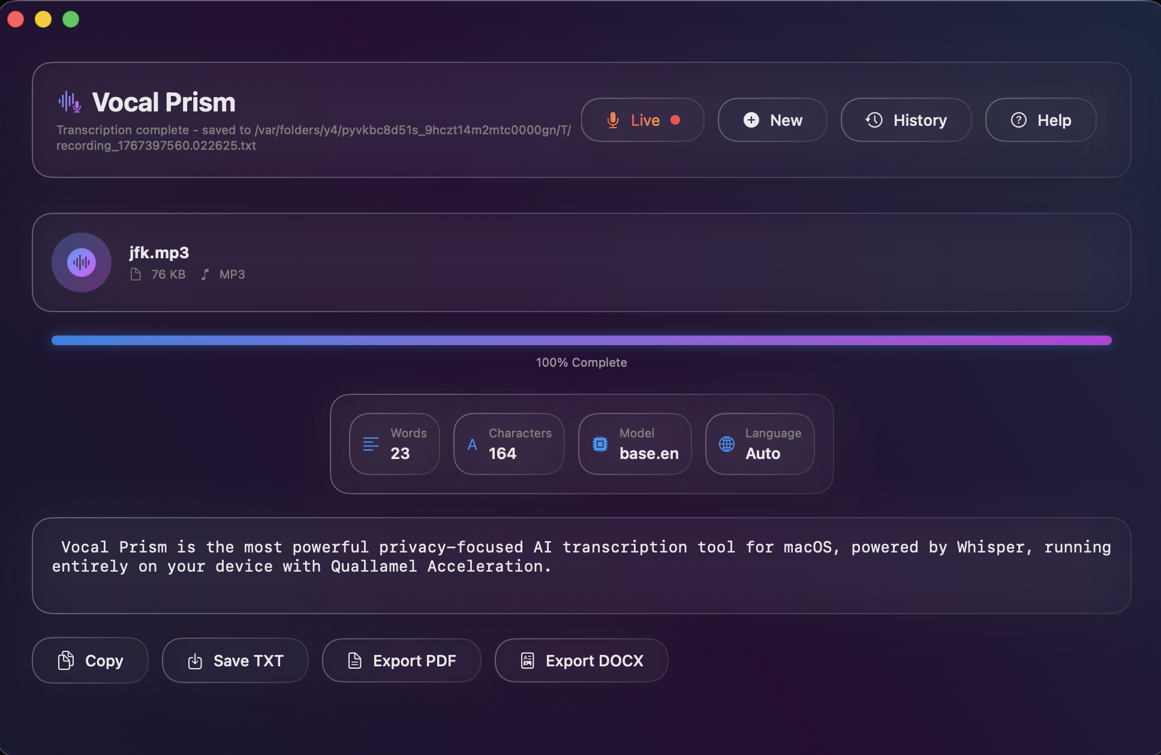This screenshot has height=755, width=1161.
Task: Click the gradient progress bar at 100% Complete
Action: [581, 340]
